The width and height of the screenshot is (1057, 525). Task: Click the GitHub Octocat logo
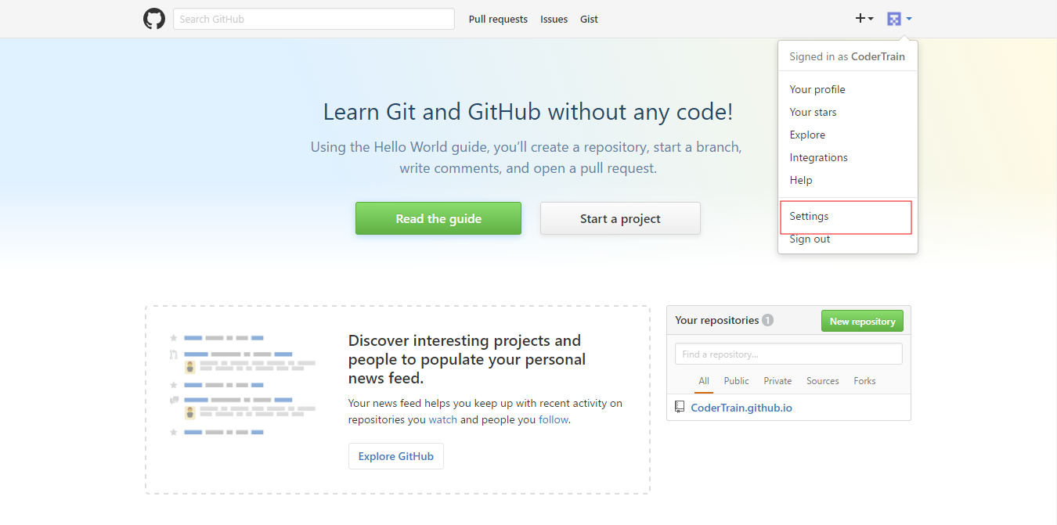[154, 19]
